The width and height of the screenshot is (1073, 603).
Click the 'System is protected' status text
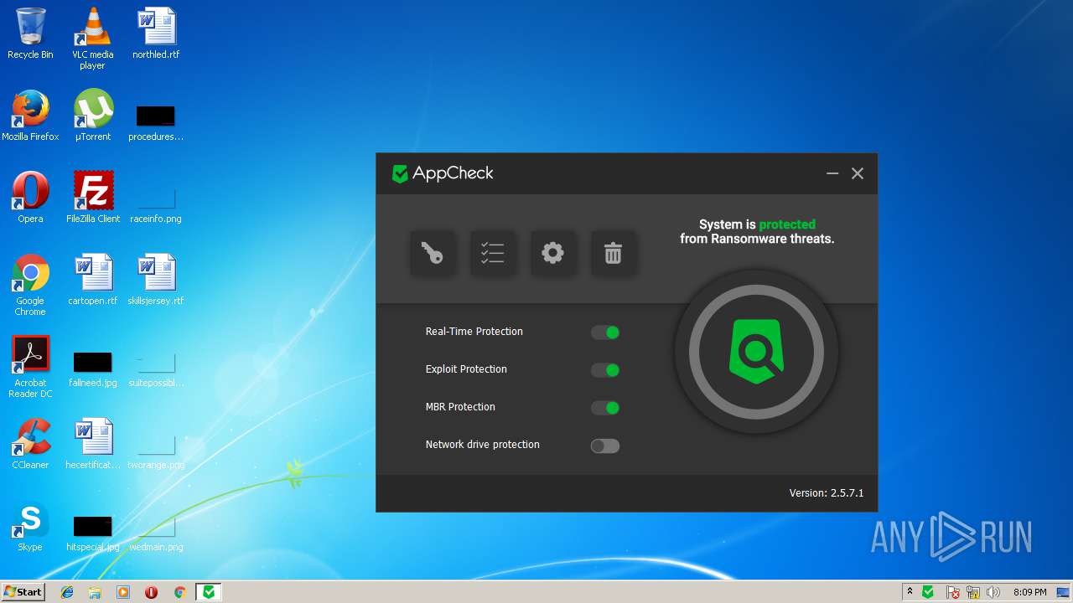tap(757, 224)
